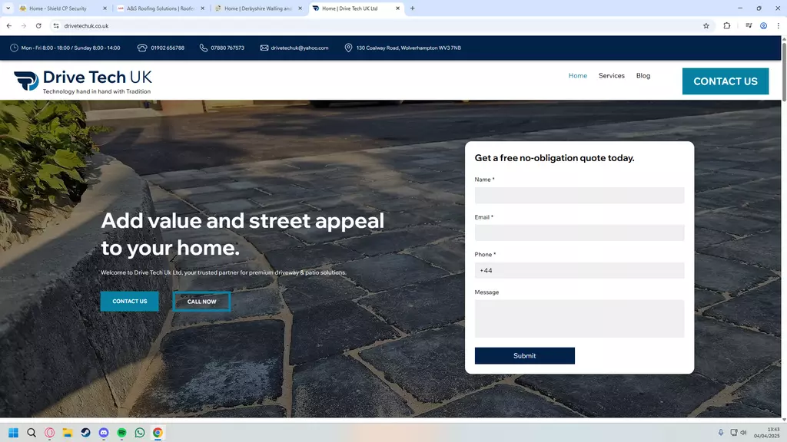Focus the address bar showing drivetechuk.co.uk
Viewport: 787px width, 442px height.
click(x=380, y=26)
